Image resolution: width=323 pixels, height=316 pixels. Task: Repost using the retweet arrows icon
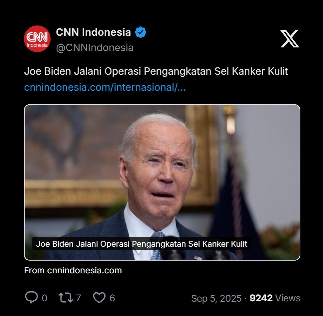(x=66, y=298)
